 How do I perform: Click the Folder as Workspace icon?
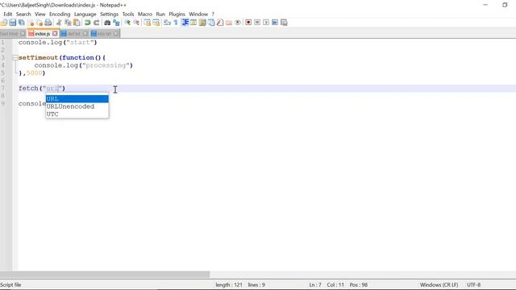[229, 23]
